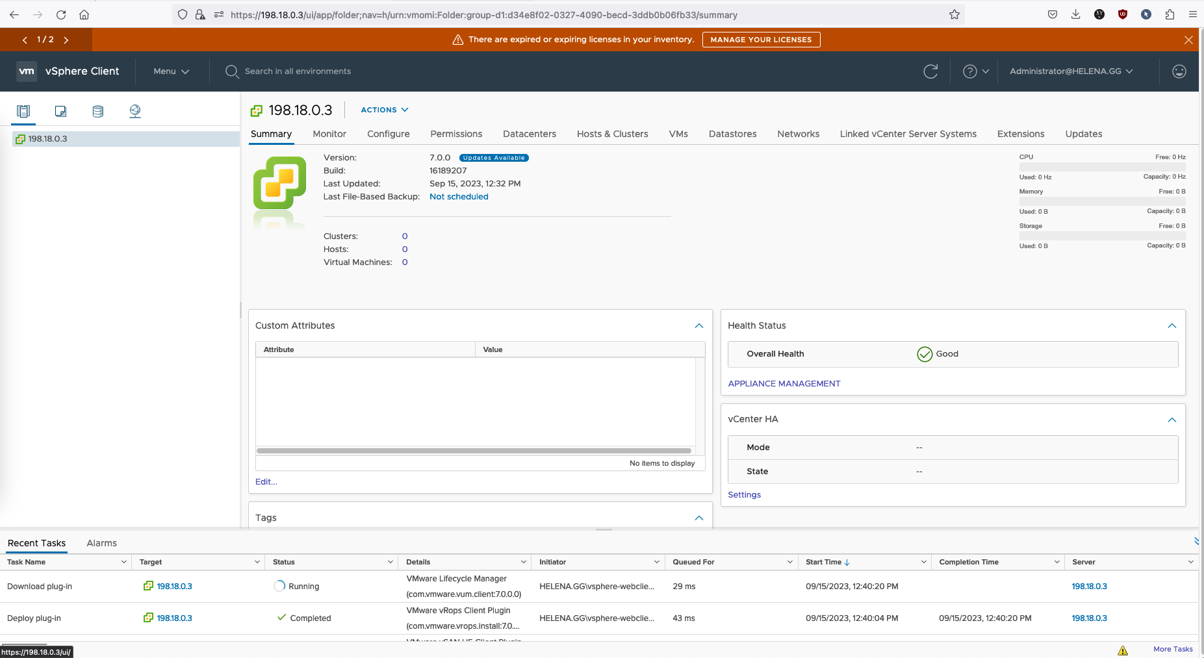Switch to the Permissions tab

tap(456, 134)
